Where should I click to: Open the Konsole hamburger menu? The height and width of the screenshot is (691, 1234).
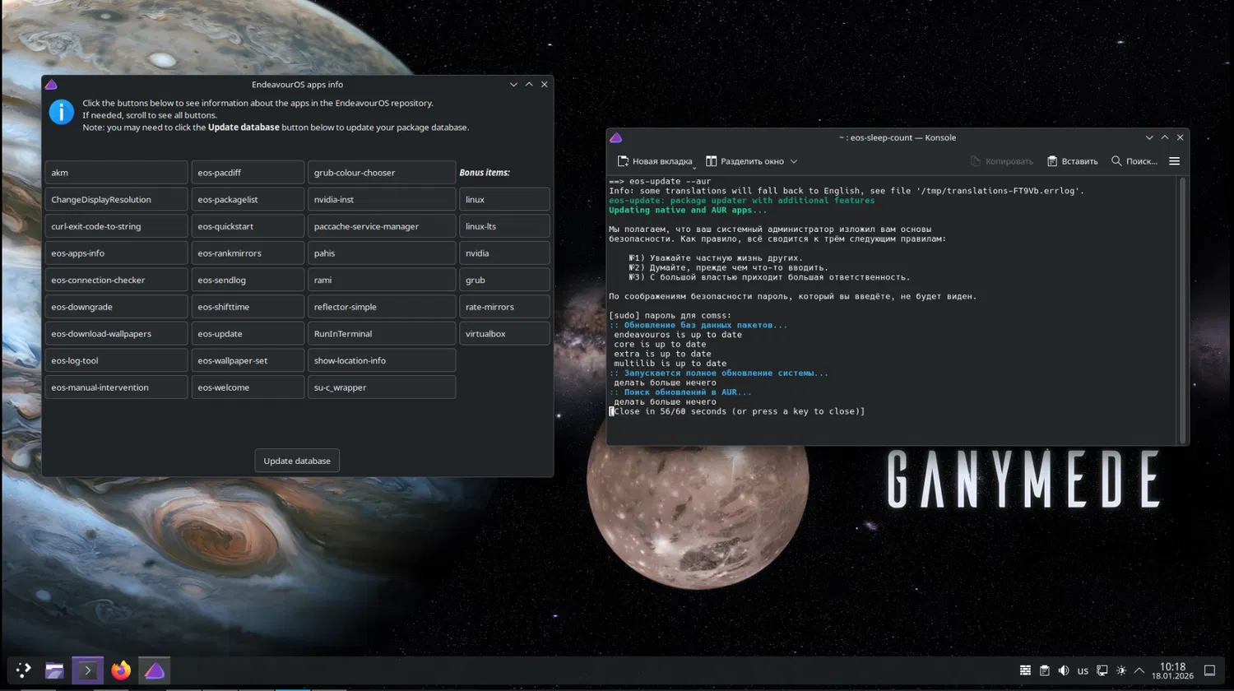point(1174,161)
